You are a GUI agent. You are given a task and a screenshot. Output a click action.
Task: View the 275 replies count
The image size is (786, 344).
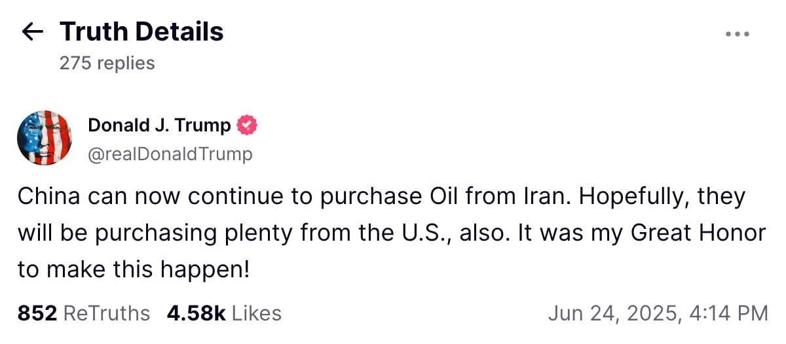point(107,63)
